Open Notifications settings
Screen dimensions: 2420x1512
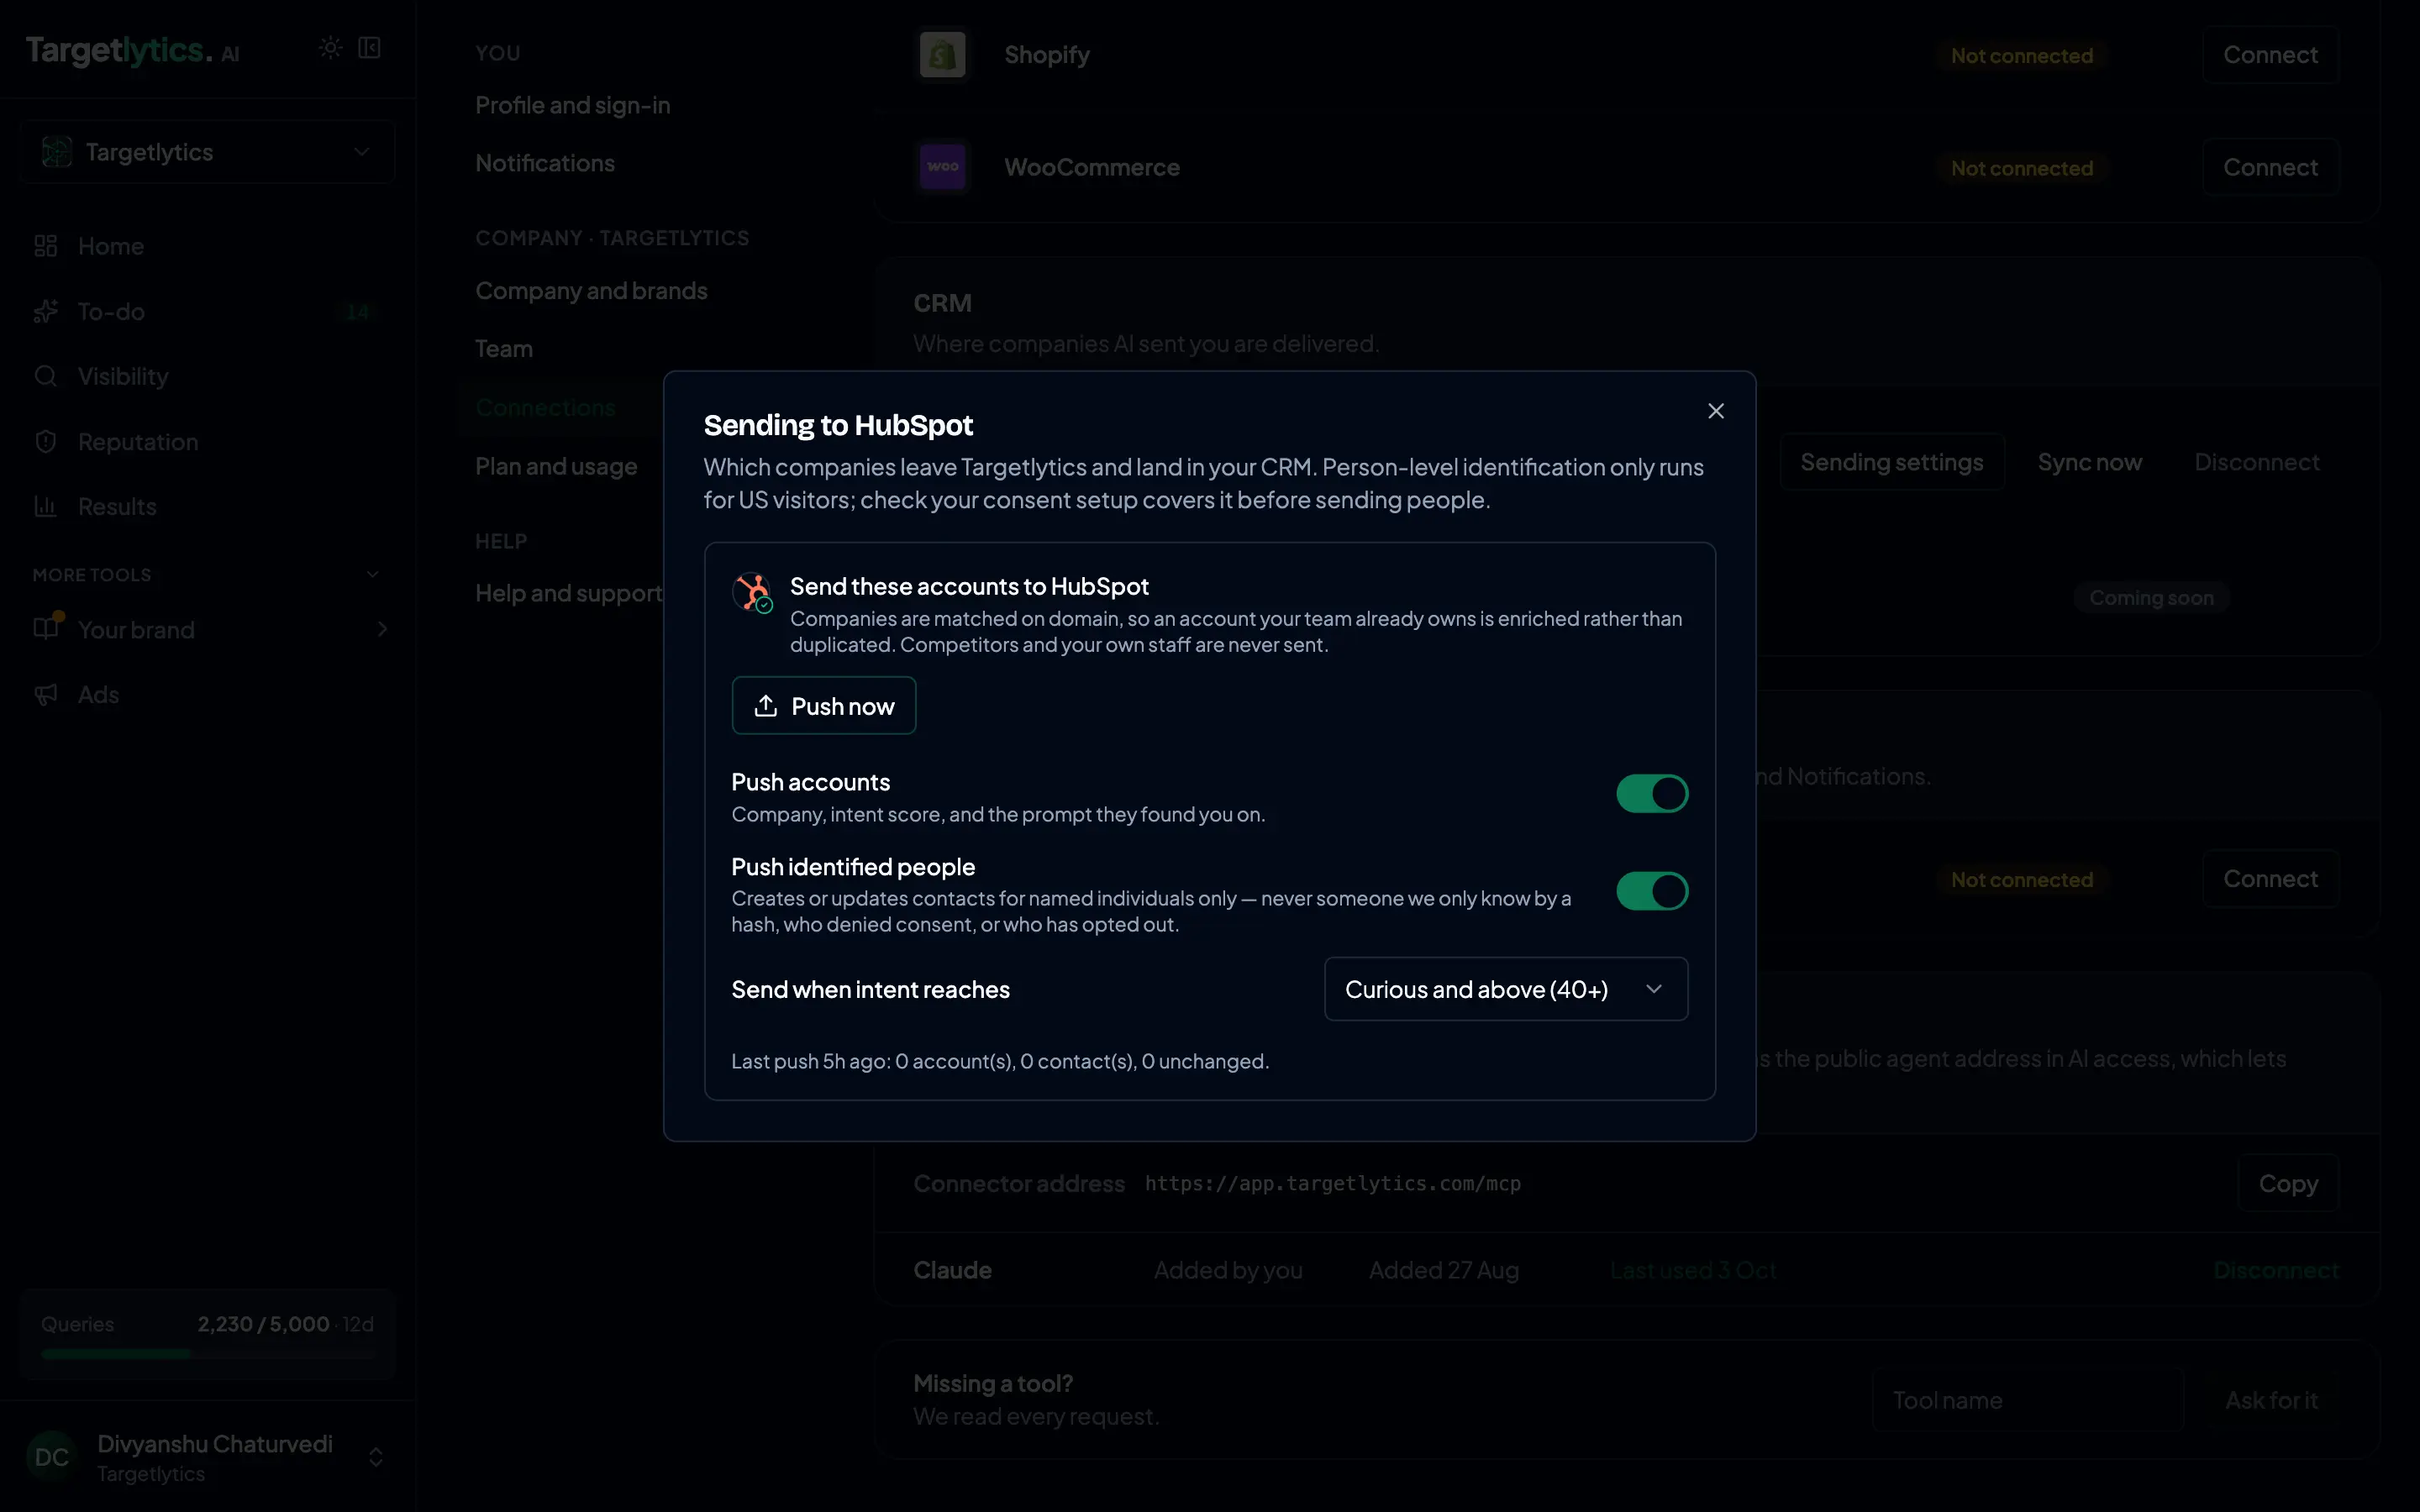coord(545,163)
